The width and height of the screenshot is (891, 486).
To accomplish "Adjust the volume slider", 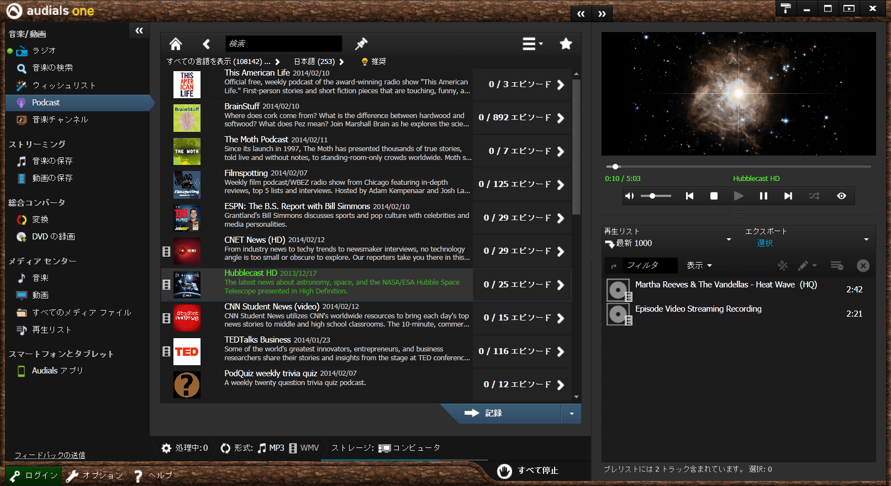I will tap(656, 196).
